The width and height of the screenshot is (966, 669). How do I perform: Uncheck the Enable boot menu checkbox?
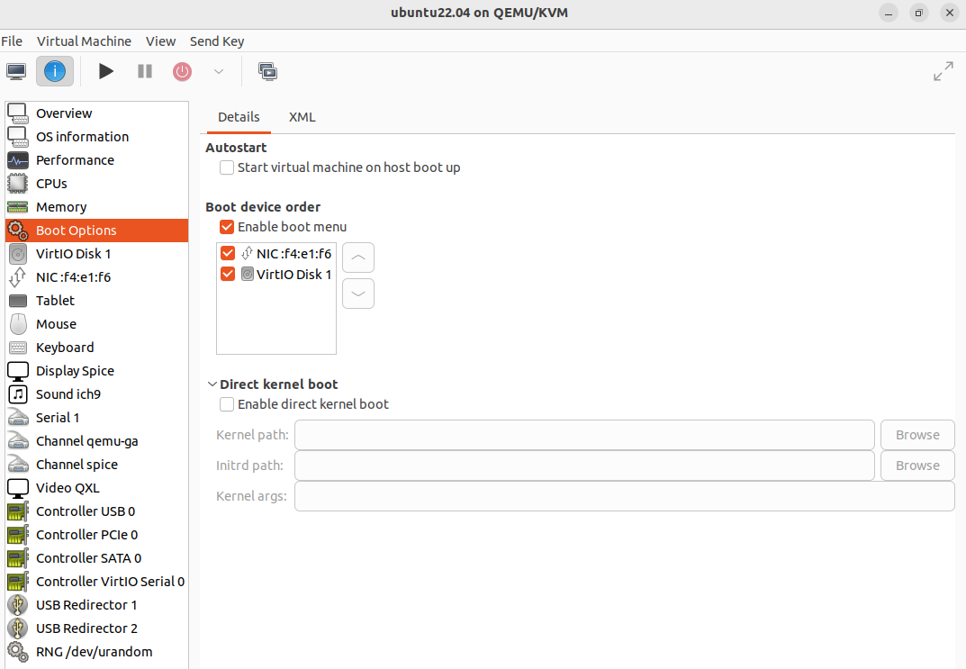227,227
